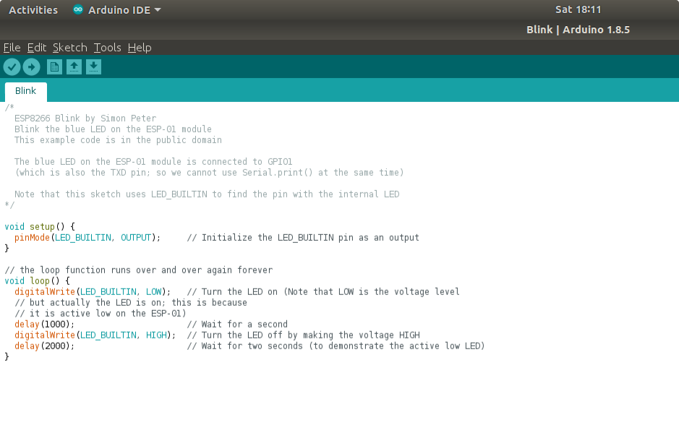This screenshot has width=679, height=428.
Task: Open the Tools menu
Action: tap(107, 48)
